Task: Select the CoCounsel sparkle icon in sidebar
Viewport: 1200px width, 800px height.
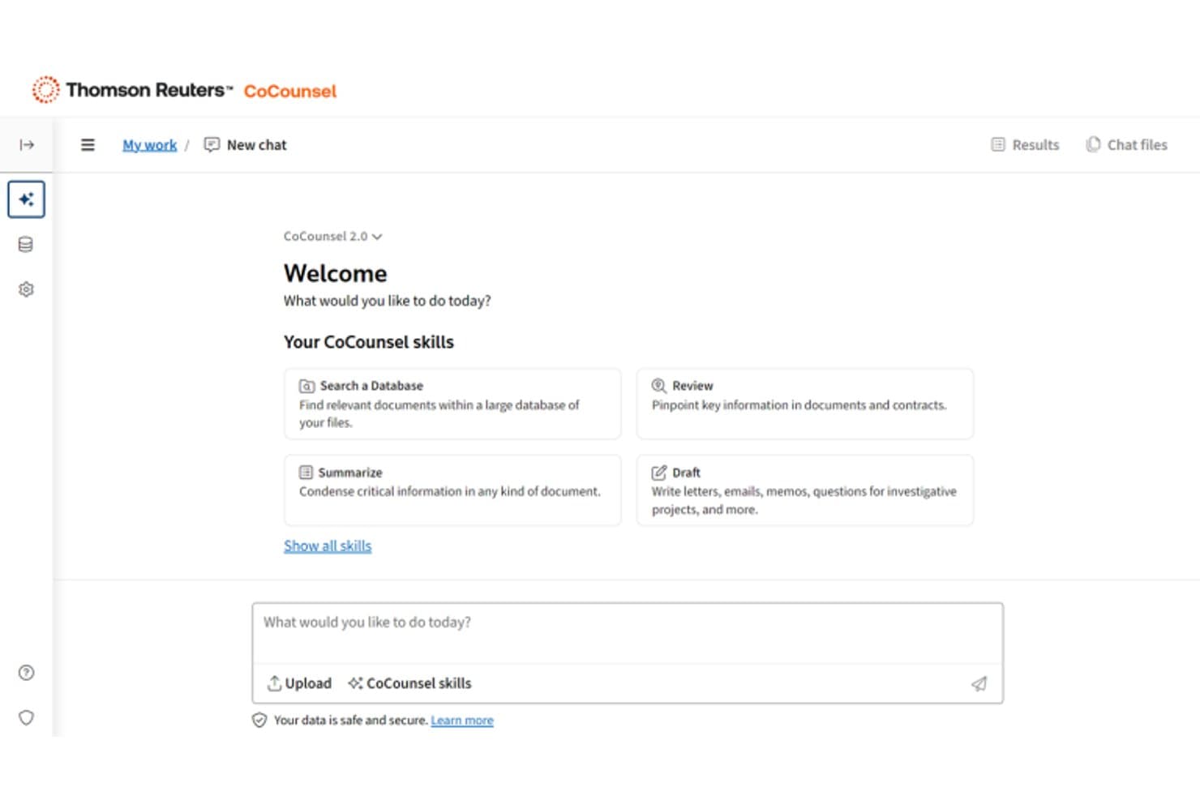Action: (26, 199)
